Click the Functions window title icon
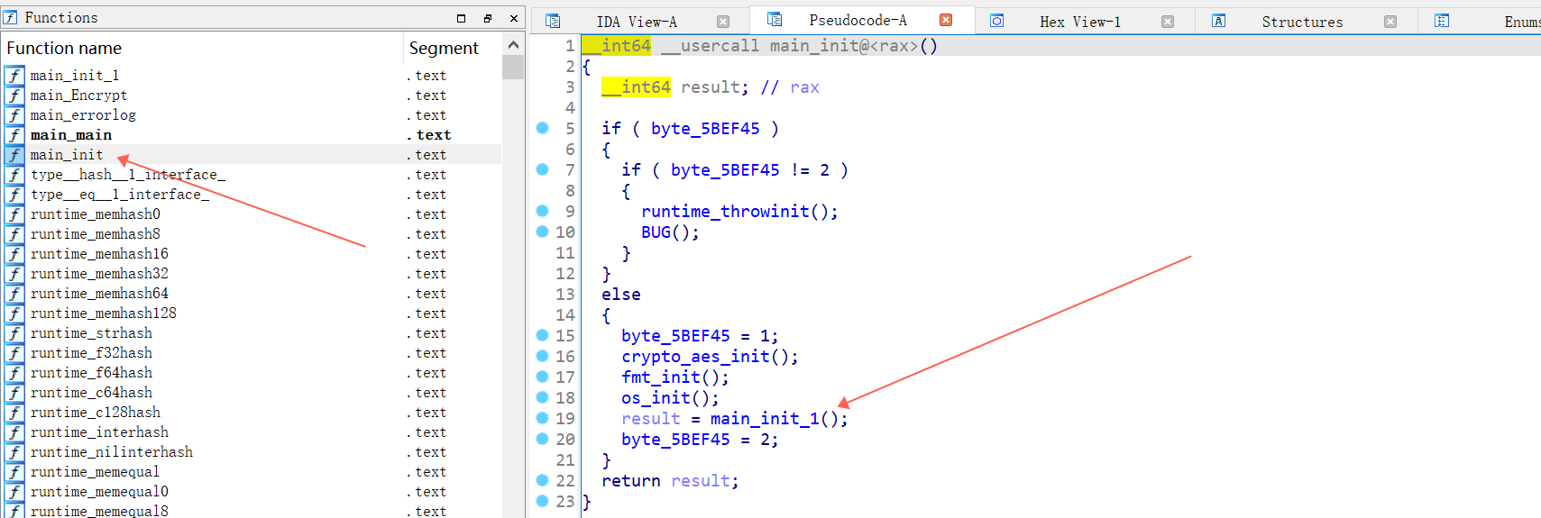Viewport: 1541px width, 518px height. click(x=11, y=17)
